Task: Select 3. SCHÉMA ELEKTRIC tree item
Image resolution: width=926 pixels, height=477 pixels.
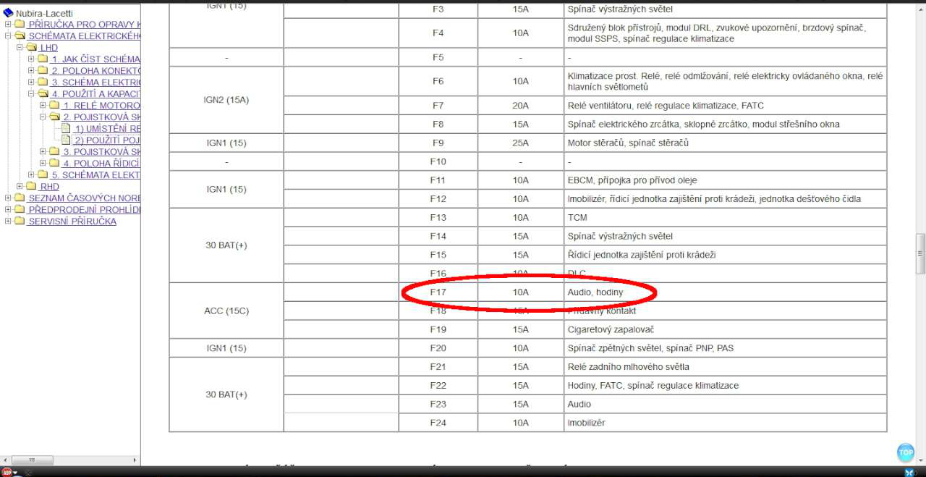Action: coord(95,83)
